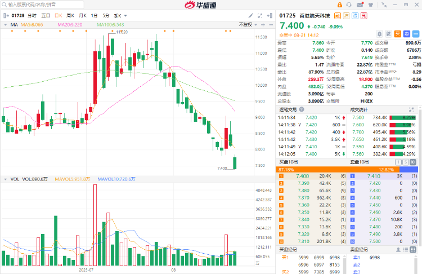This screenshot has width=422, height=274.
Task: Click the 买盘经纪 header
Action: [288, 250]
